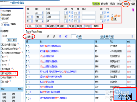Toggle the 中英扩展 checkbox
The image size is (137, 102).
point(93,26)
